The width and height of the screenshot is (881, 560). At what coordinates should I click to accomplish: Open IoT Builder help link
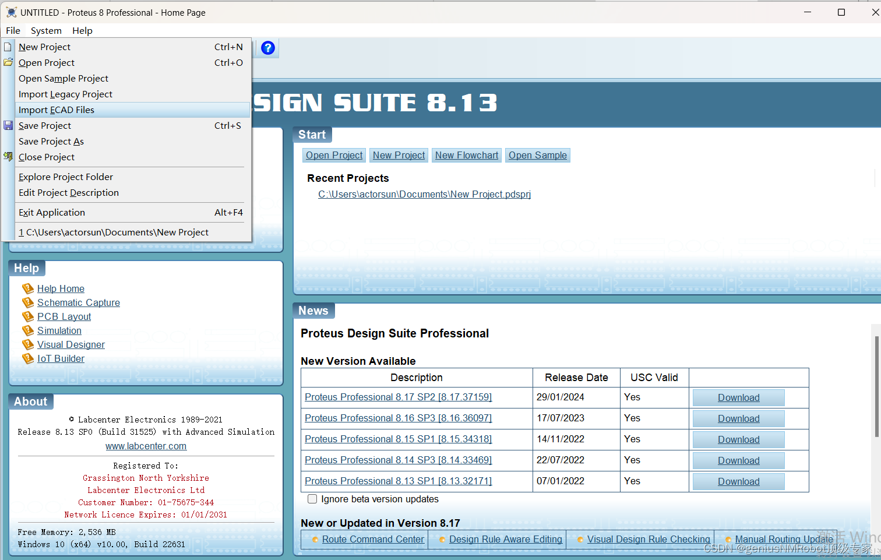tap(61, 358)
